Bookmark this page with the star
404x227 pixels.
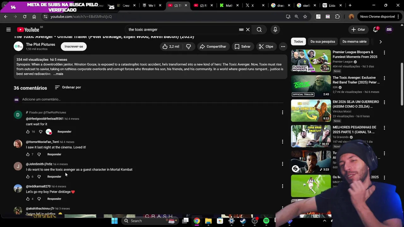(x=305, y=16)
